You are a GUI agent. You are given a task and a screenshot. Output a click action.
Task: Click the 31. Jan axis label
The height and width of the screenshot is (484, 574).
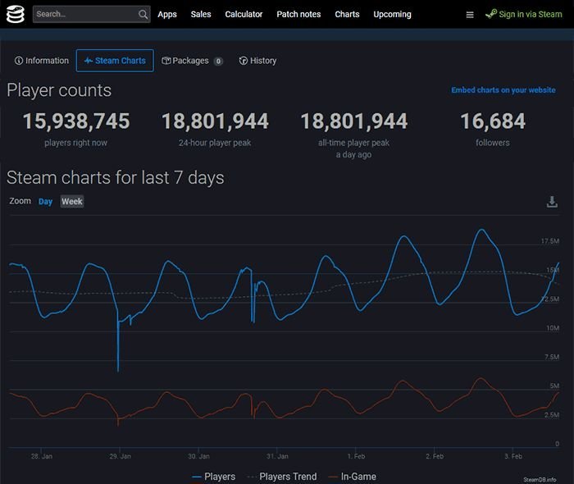[x=277, y=457]
